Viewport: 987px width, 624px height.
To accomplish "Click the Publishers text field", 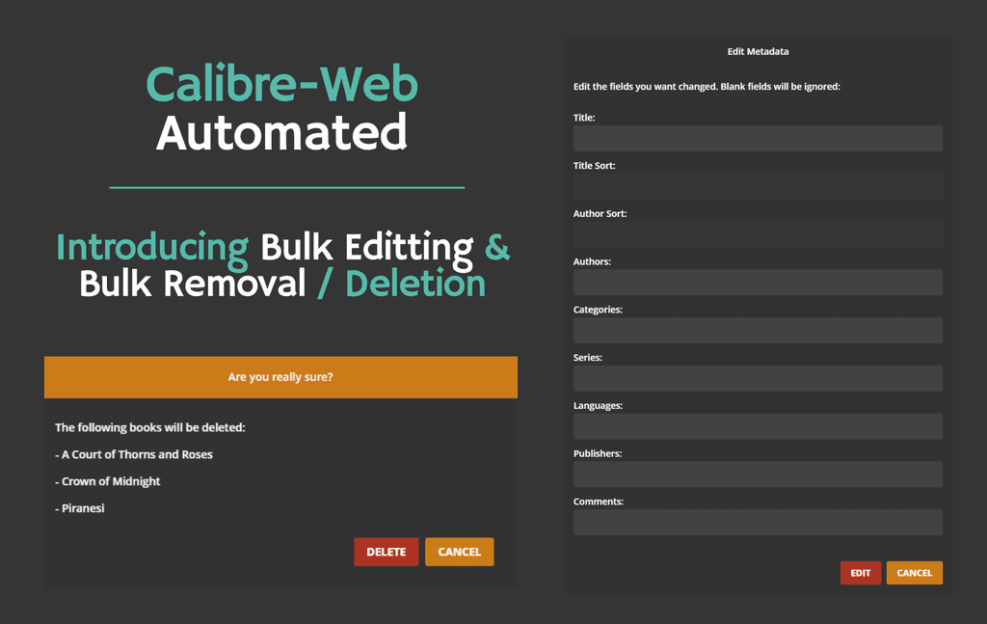I will click(758, 475).
